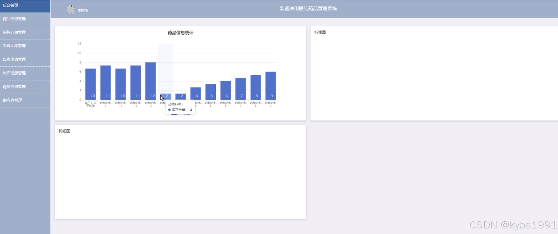Select the 药物名称11 bar
Viewport: 558px width, 234px height.
[135, 83]
